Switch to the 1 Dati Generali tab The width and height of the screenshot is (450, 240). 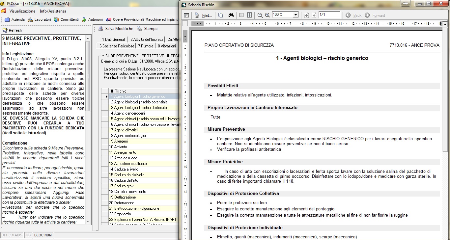click(114, 40)
